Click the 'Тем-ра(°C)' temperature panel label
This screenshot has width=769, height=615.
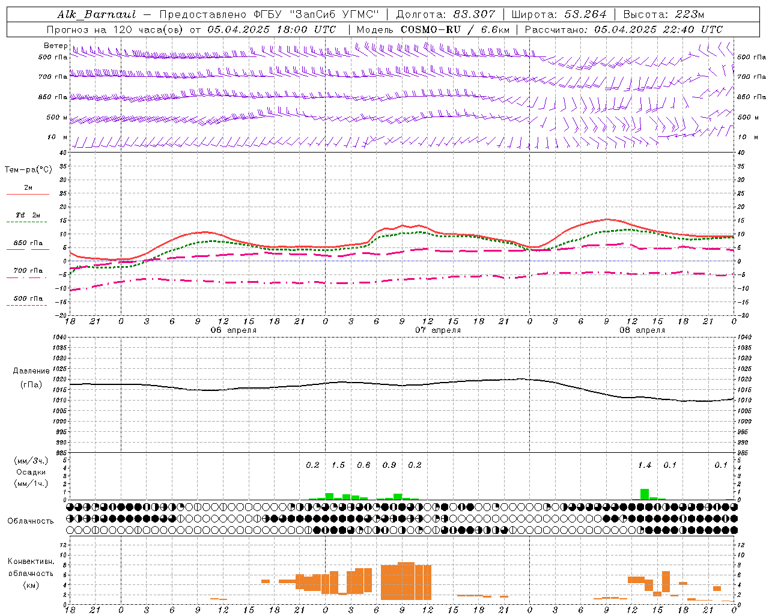click(28, 170)
